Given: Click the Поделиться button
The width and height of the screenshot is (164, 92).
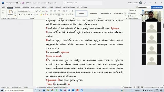Looking at the screenshot, I should 157,7.
